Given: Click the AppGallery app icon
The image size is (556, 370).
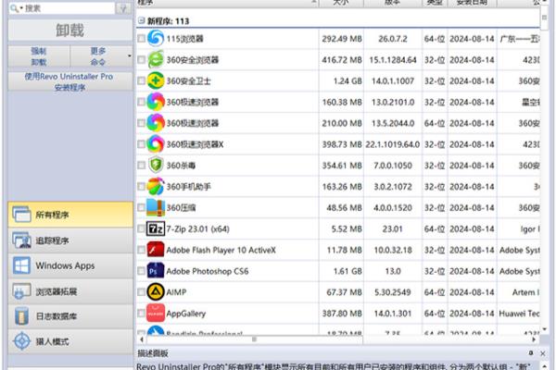Looking at the screenshot, I should 156,313.
